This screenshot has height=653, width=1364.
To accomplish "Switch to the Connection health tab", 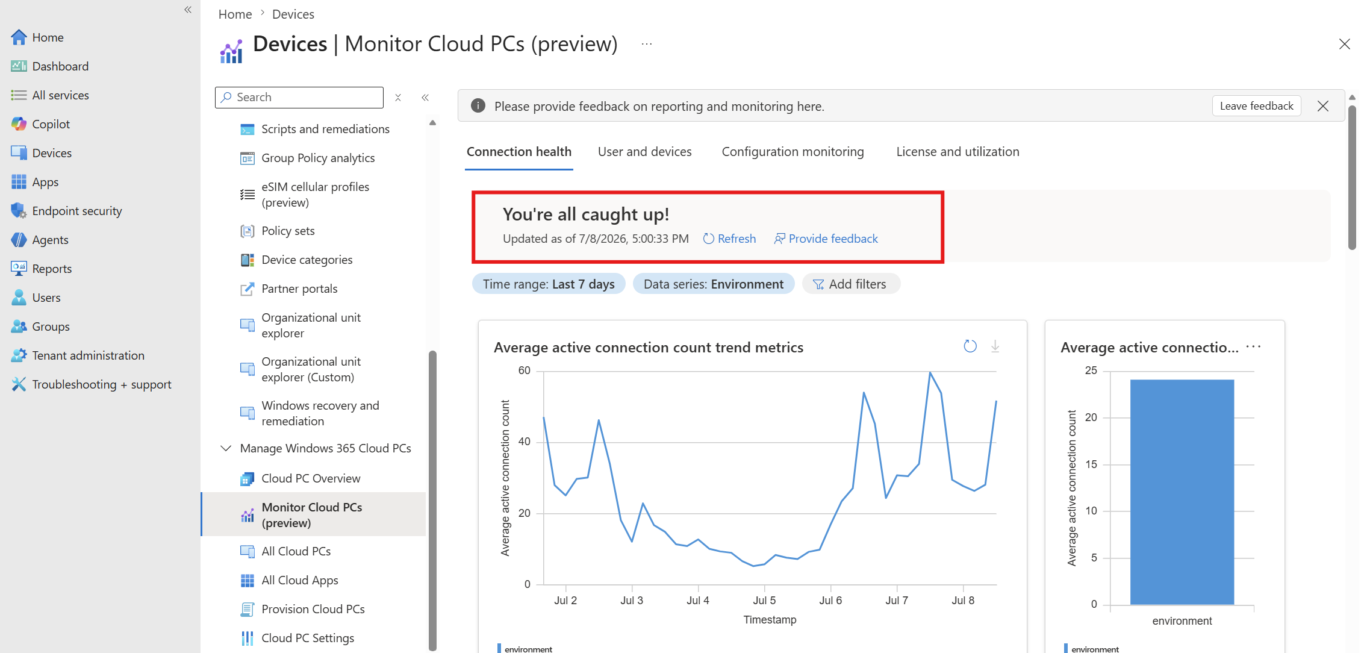I will coord(519,152).
